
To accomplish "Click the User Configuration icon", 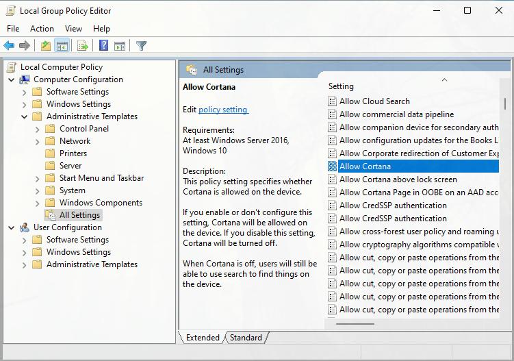I will (25, 227).
